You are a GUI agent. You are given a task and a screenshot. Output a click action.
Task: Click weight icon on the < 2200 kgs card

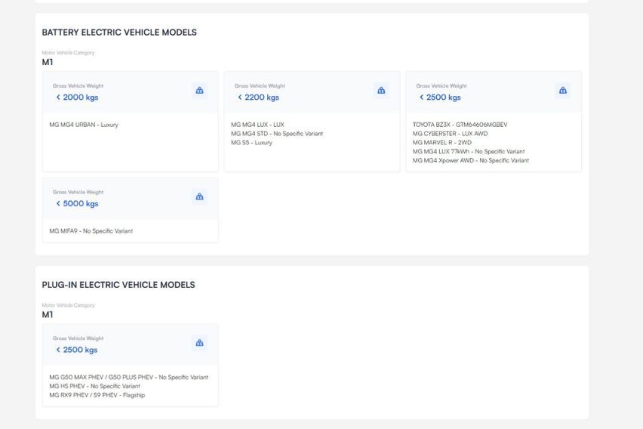(381, 91)
